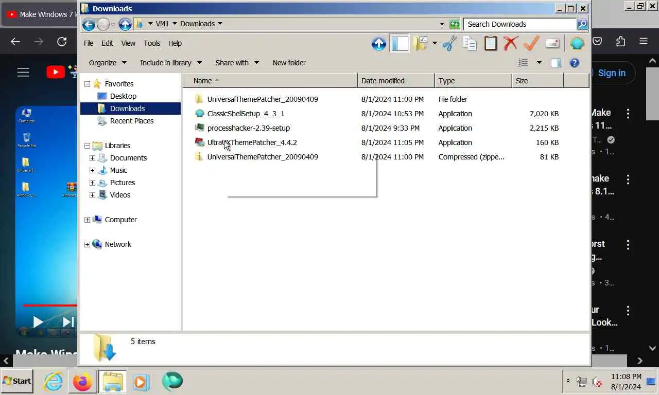Select Desktop under Favorites
Screen dimensions: 659x395
pos(123,96)
